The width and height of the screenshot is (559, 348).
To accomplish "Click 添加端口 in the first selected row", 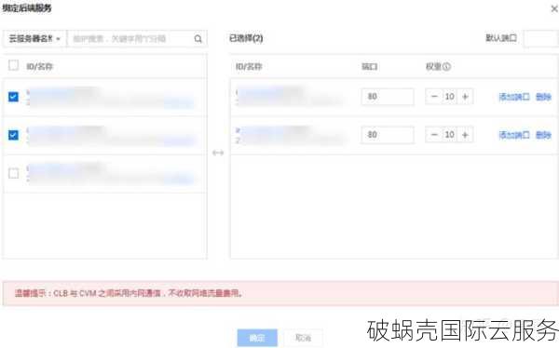I will 514,97.
